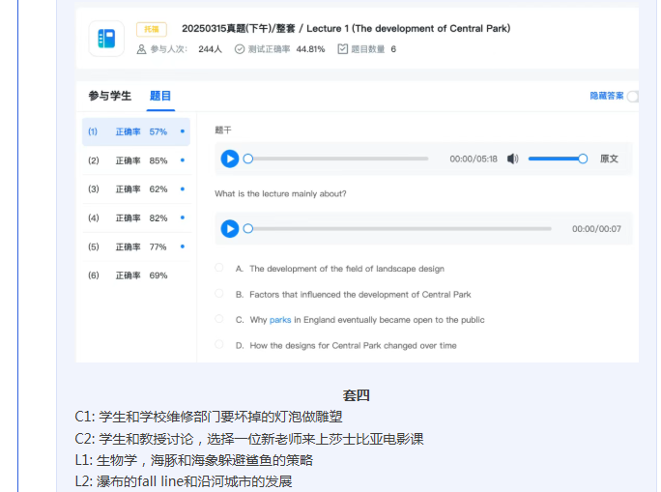Mute the lecture audio speaker icon
This screenshot has height=492, width=661.
pyautogui.click(x=512, y=159)
